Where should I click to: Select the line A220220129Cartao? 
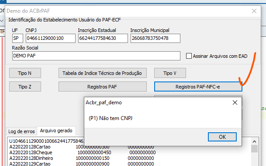(x=30, y=164)
